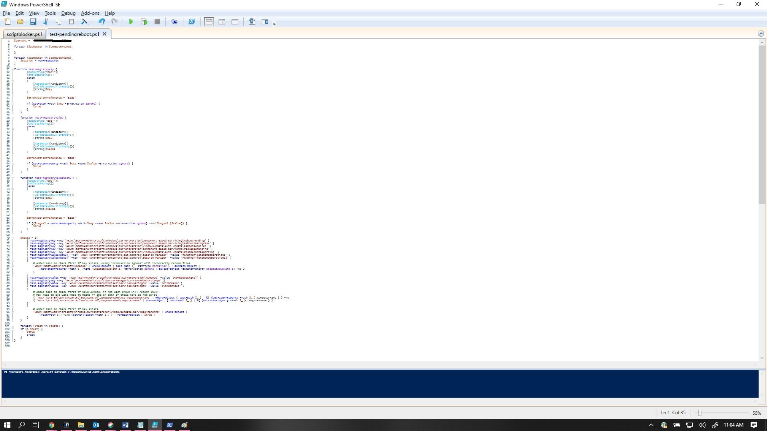Save the script with floppy disk icon
This screenshot has width=767, height=431.
(x=33, y=22)
